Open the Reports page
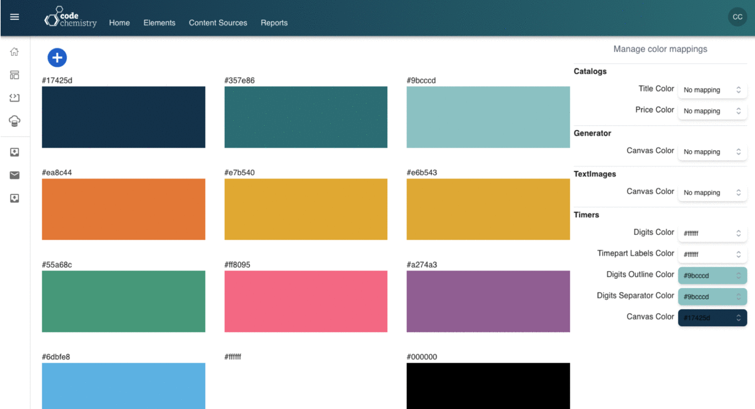755x409 pixels. pos(274,23)
